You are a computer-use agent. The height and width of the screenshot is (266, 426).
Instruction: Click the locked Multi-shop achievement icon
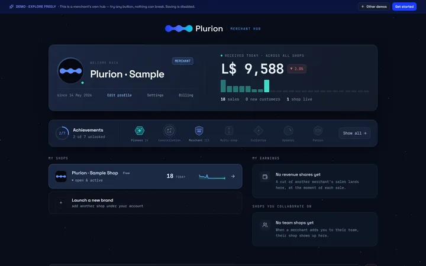click(229, 131)
